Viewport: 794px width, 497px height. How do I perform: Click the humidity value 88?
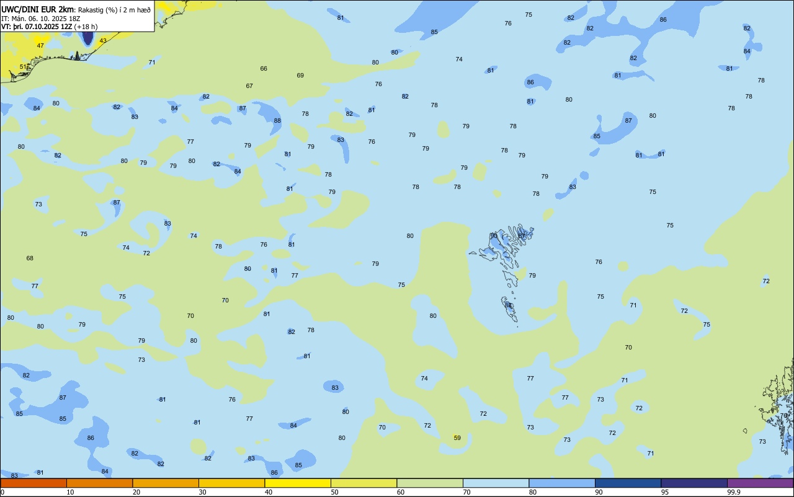point(277,121)
